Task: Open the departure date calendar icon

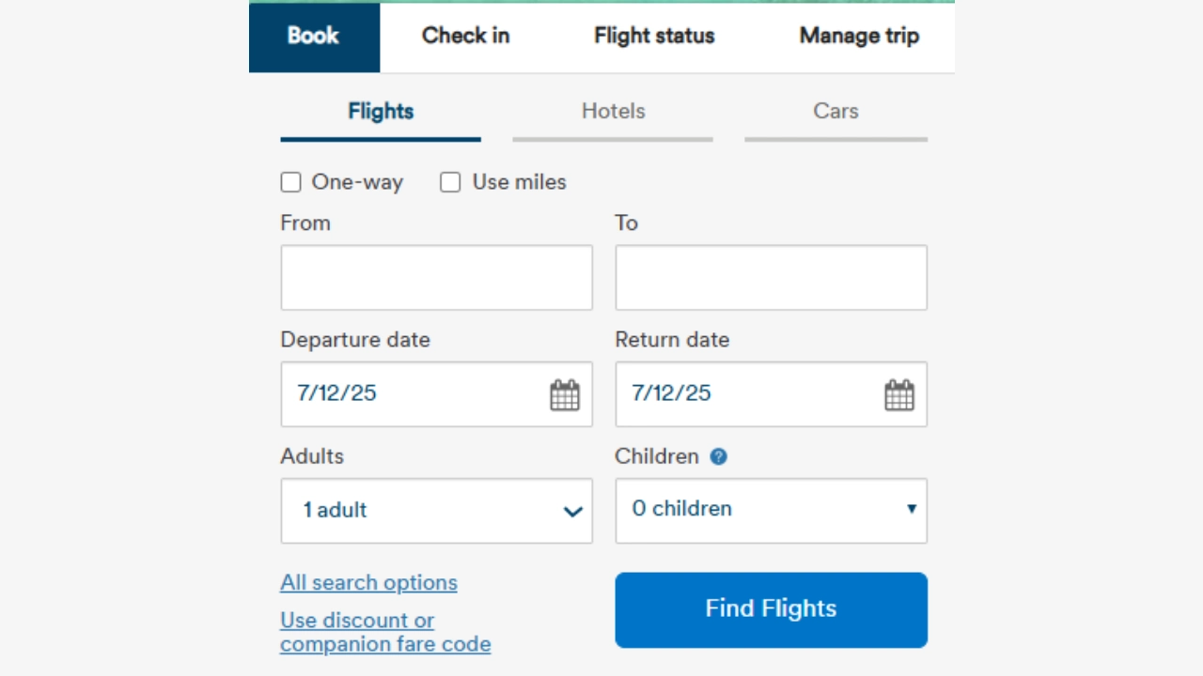Action: [565, 394]
